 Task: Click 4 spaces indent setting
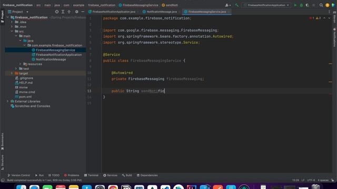323,180
